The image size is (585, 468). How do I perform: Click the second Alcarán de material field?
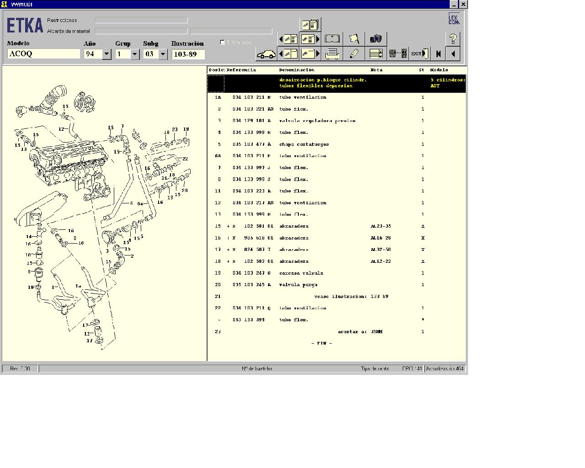pos(231,31)
